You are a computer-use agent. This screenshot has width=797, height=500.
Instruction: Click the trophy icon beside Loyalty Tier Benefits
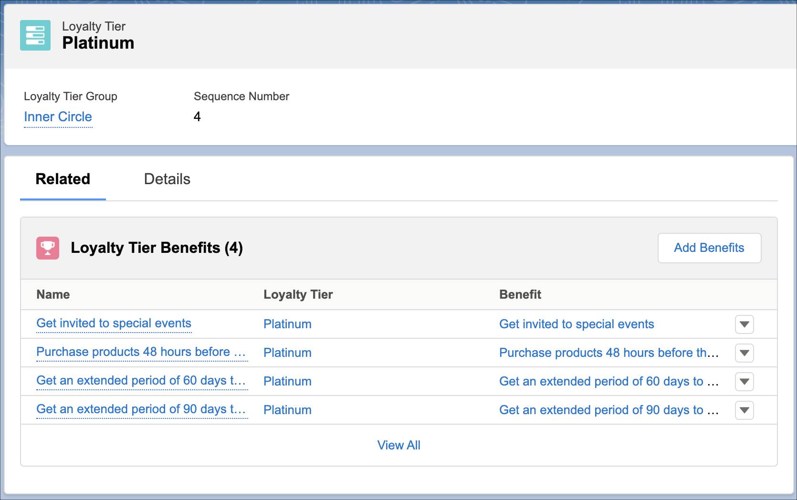[47, 248]
